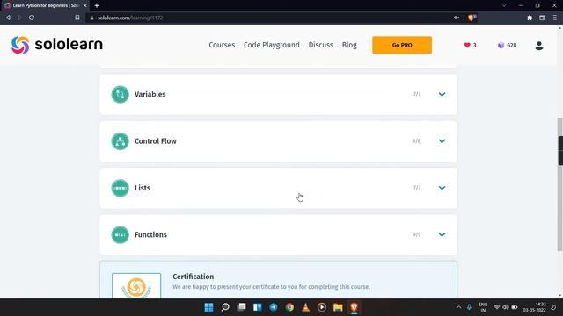The width and height of the screenshot is (563, 316).
Task: Click the Functions module title
Action: point(150,234)
